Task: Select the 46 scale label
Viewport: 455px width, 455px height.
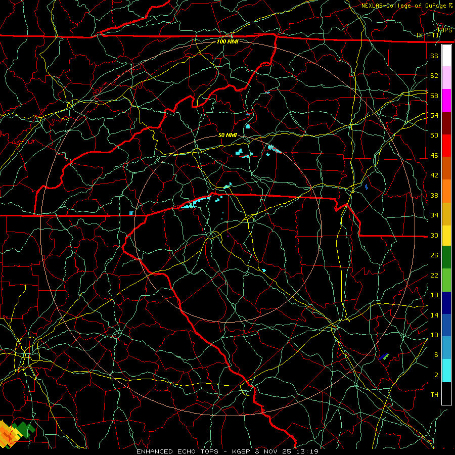Action: click(434, 155)
